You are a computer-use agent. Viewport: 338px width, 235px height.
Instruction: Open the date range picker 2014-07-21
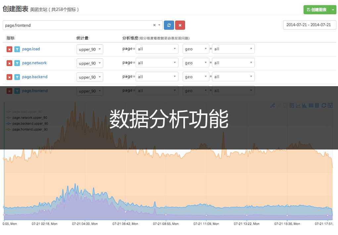point(309,25)
